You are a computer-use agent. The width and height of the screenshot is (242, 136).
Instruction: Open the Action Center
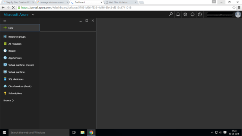225,132
